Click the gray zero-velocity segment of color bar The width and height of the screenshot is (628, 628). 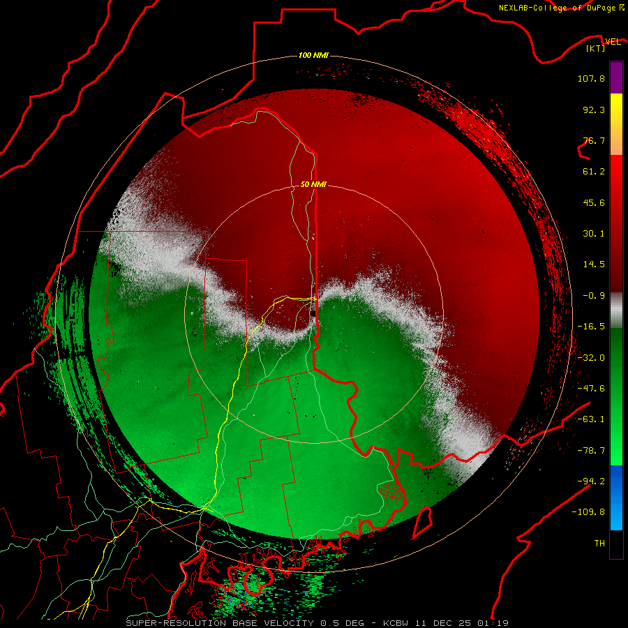[x=616, y=311]
